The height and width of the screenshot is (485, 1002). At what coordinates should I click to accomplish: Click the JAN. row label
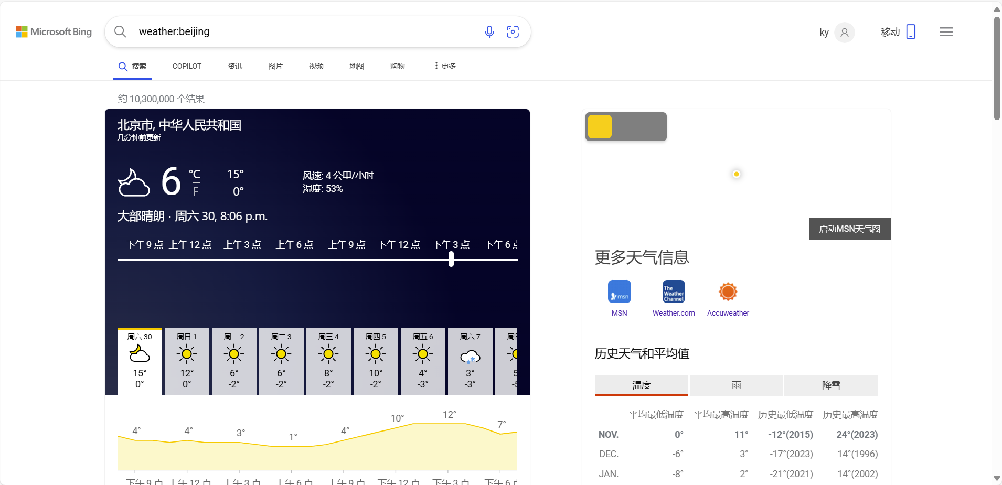pos(609,474)
